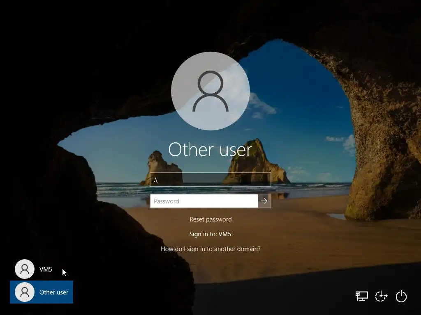
Task: Click the 'Sign in to: VM5' text
Action: pyautogui.click(x=210, y=234)
